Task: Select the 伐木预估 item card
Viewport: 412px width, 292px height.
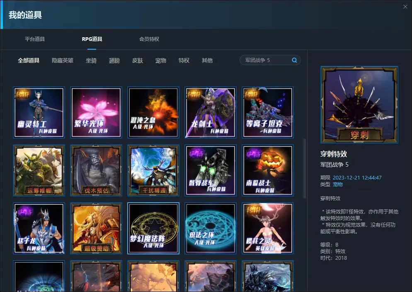Action: pyautogui.click(x=96, y=170)
